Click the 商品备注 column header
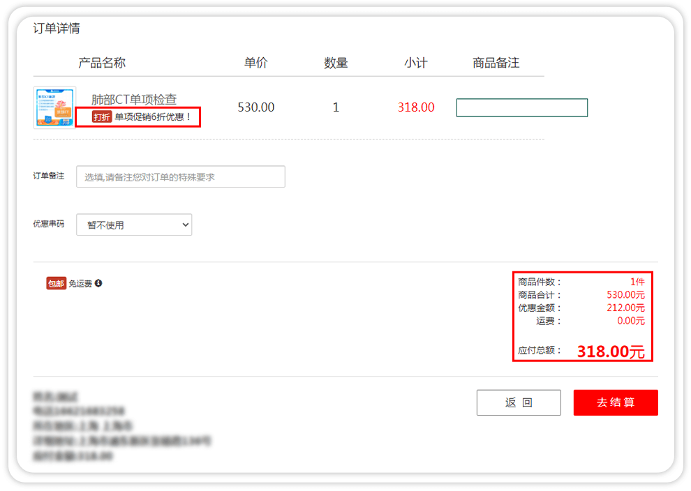This screenshot has width=691, height=491. 496,63
